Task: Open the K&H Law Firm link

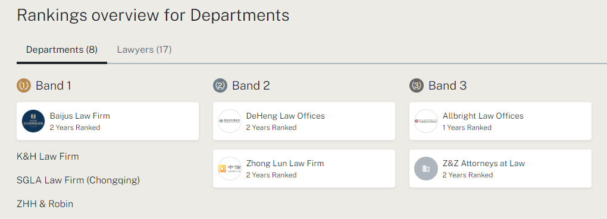Action: [x=48, y=157]
